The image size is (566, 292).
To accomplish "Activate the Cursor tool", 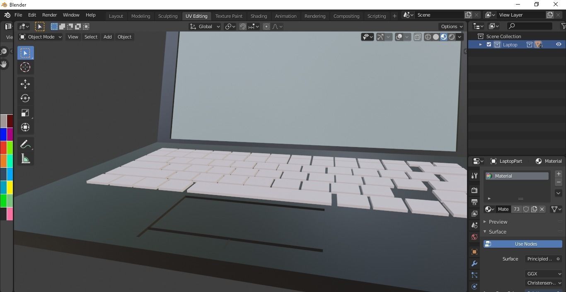I will coord(25,67).
